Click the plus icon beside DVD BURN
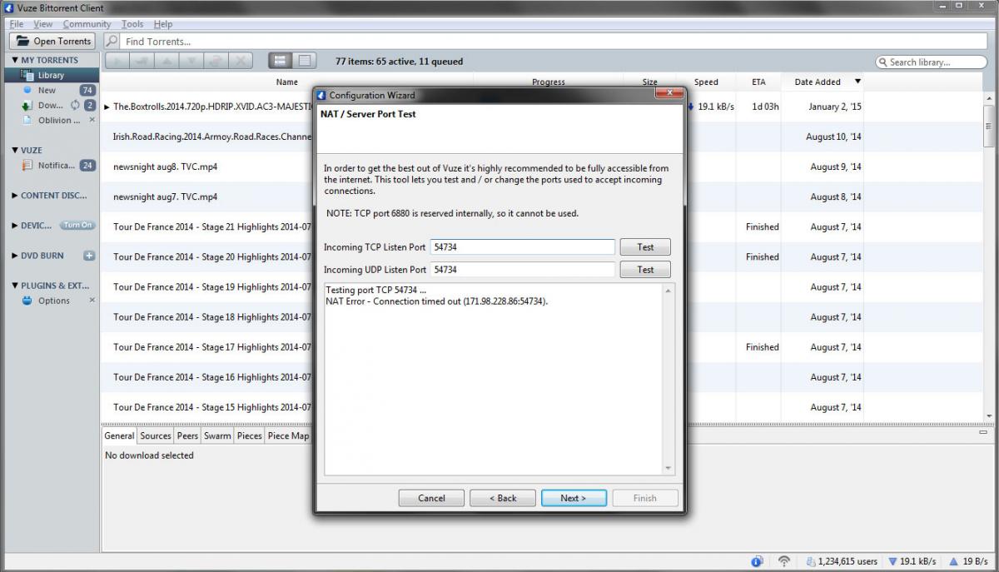The height and width of the screenshot is (572, 999). pyautogui.click(x=89, y=256)
